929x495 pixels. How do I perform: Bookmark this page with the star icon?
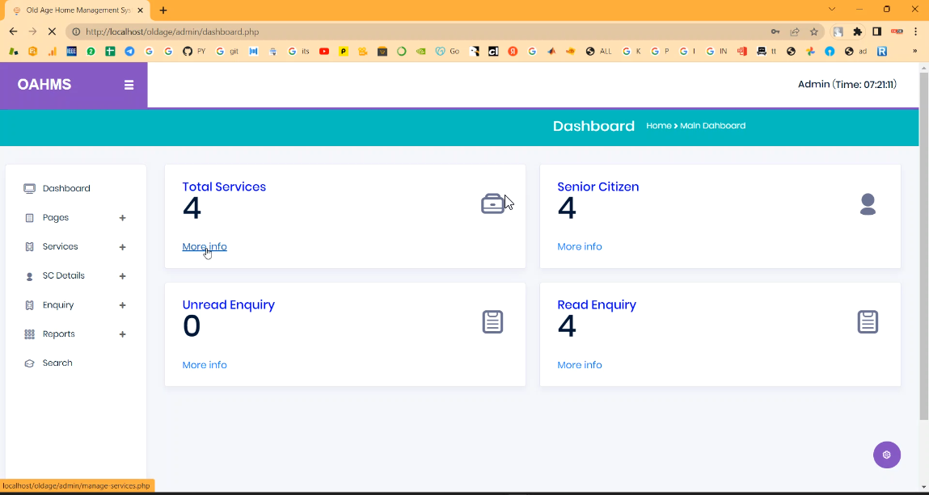point(814,31)
